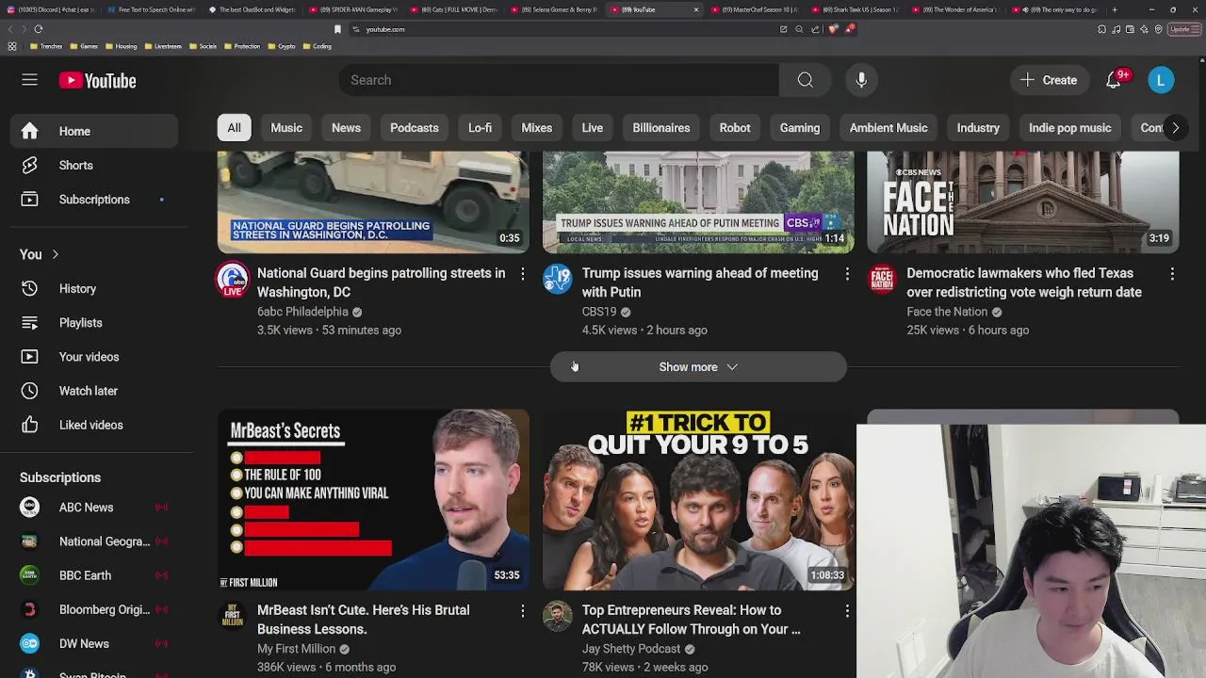Expand the You section chevron
Image resolution: width=1206 pixels, height=678 pixels.
pos(55,254)
